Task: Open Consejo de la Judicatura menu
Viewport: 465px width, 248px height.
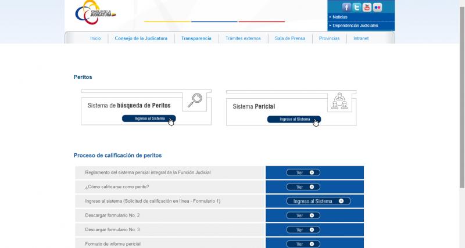Action: pos(141,38)
